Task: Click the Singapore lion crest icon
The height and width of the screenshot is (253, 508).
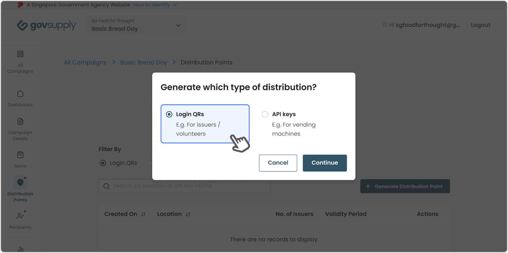Action: click(20, 5)
